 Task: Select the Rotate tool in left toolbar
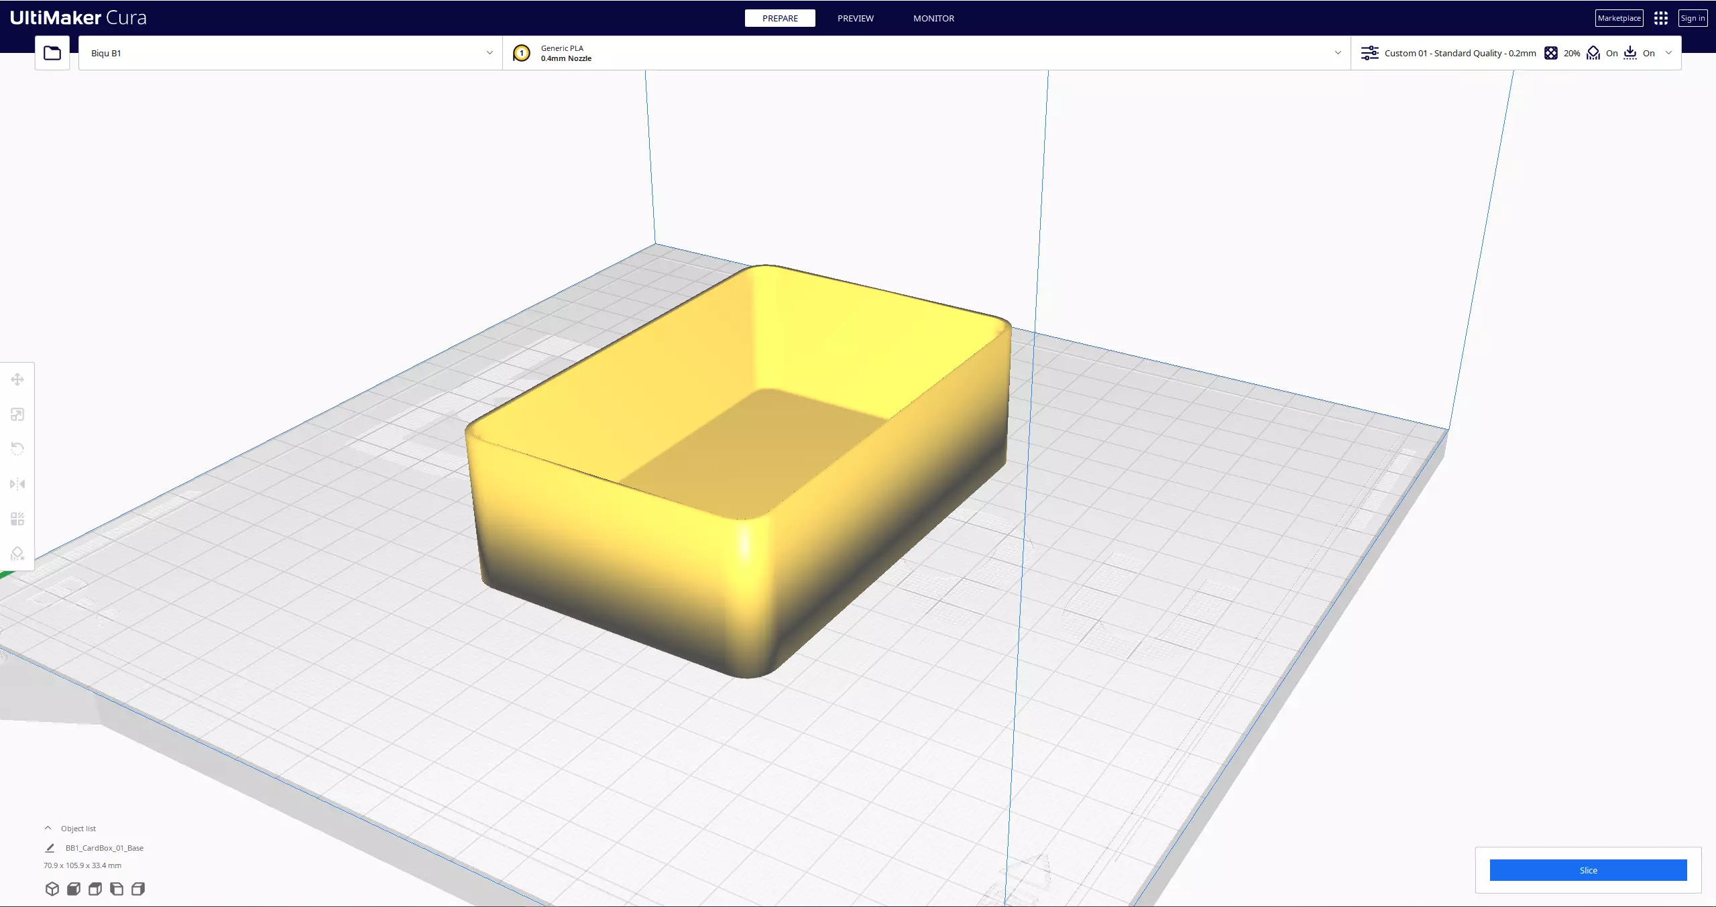[x=17, y=449]
